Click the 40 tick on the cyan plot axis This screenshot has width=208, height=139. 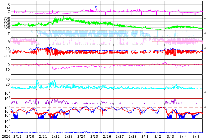(8, 79)
